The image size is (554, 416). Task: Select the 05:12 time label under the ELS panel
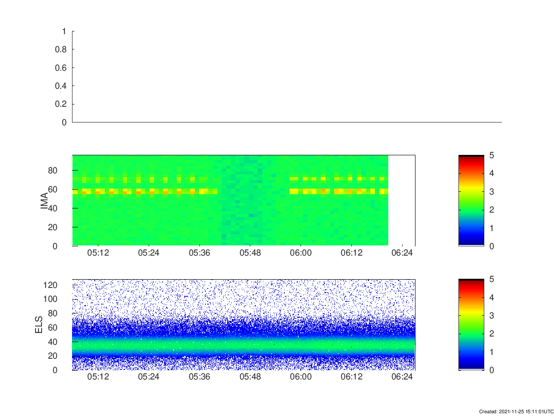click(x=98, y=377)
